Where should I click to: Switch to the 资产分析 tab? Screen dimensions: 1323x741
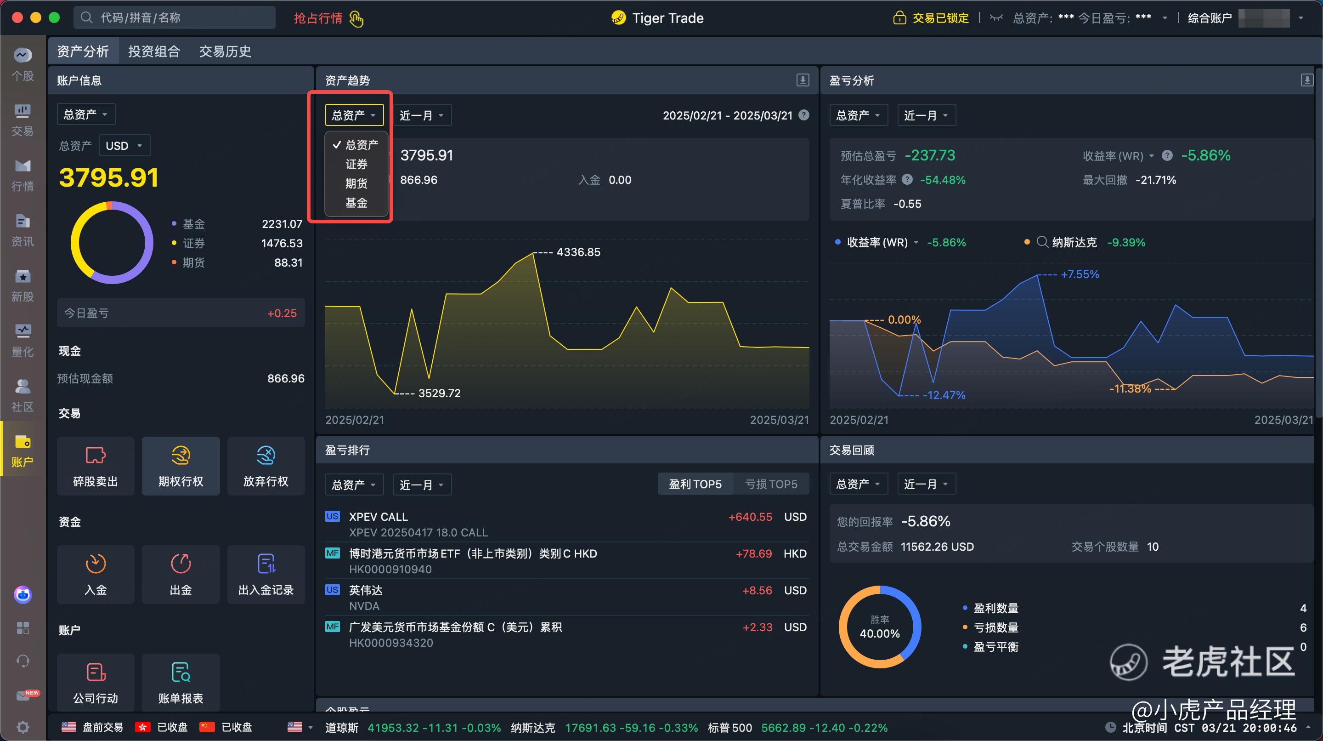tap(83, 51)
